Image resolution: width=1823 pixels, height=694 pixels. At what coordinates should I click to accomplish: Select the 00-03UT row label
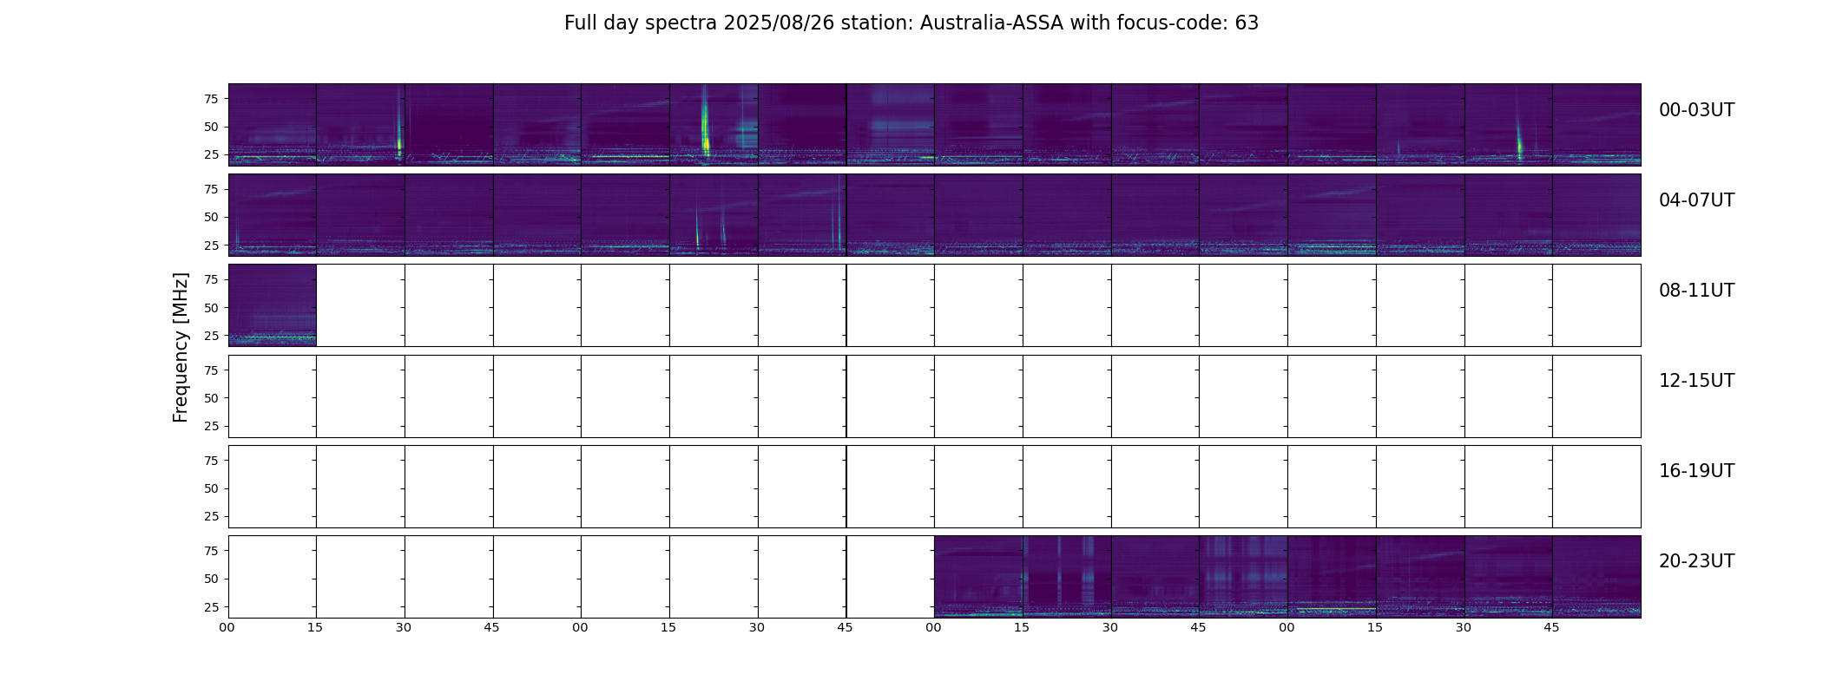pos(1696,110)
